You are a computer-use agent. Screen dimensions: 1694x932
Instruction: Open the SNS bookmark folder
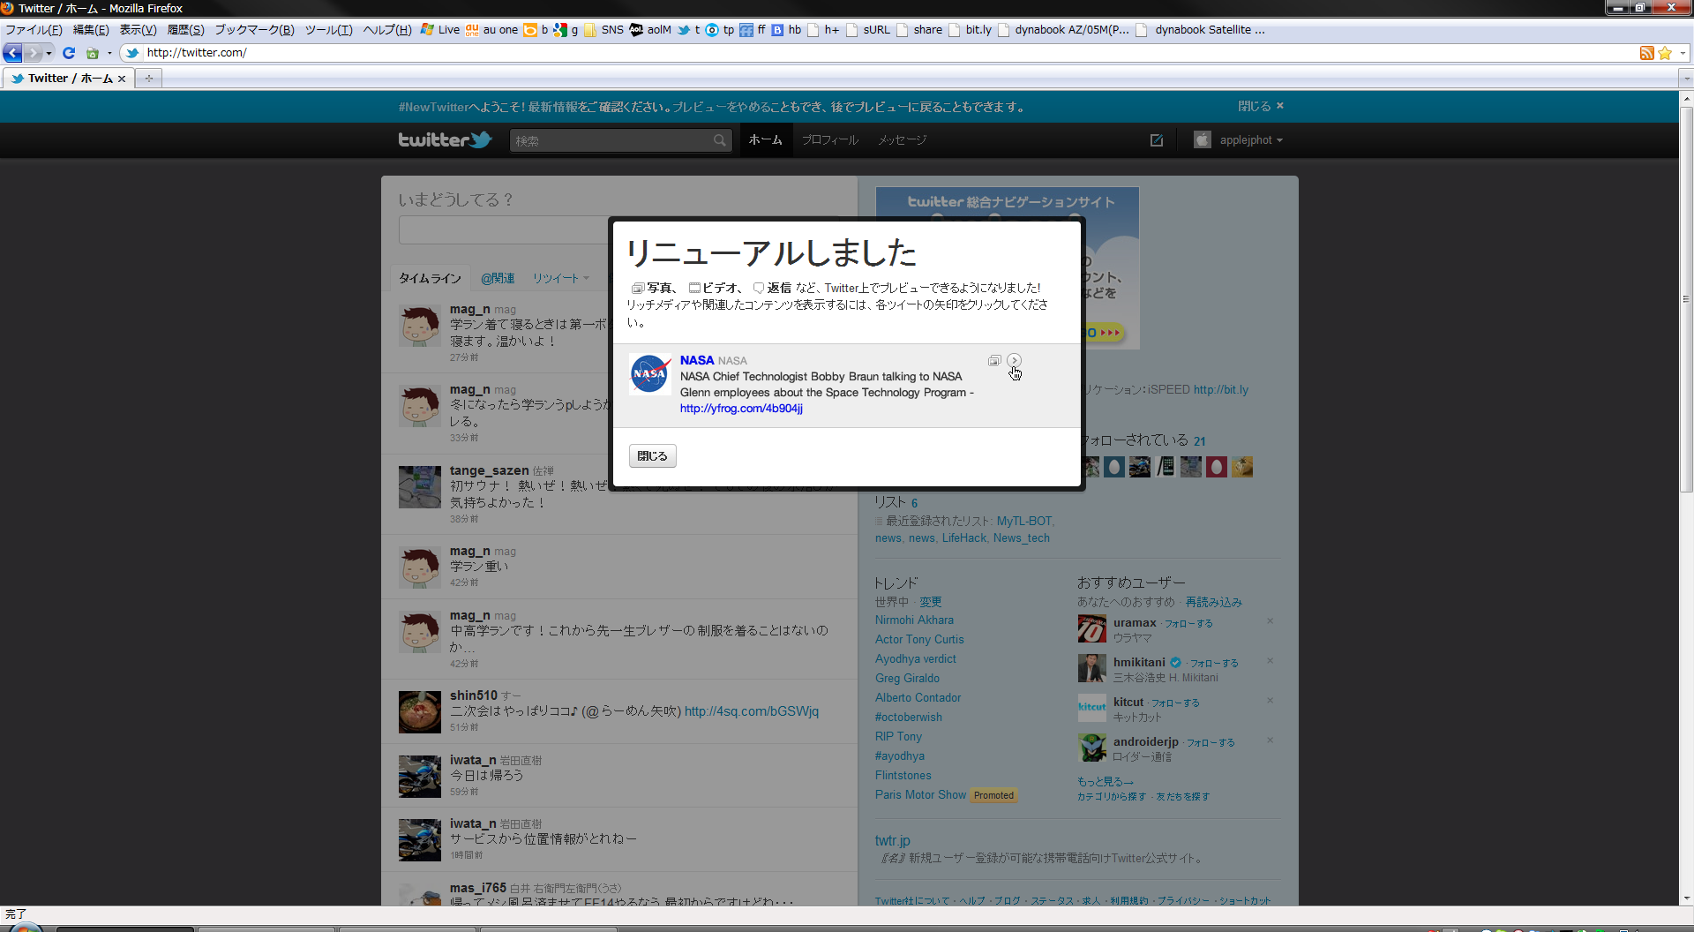tap(603, 30)
